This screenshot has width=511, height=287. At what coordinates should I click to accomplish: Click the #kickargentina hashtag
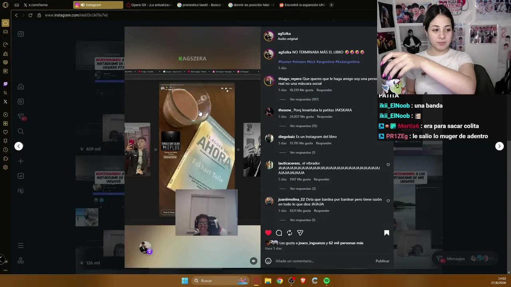click(x=347, y=62)
